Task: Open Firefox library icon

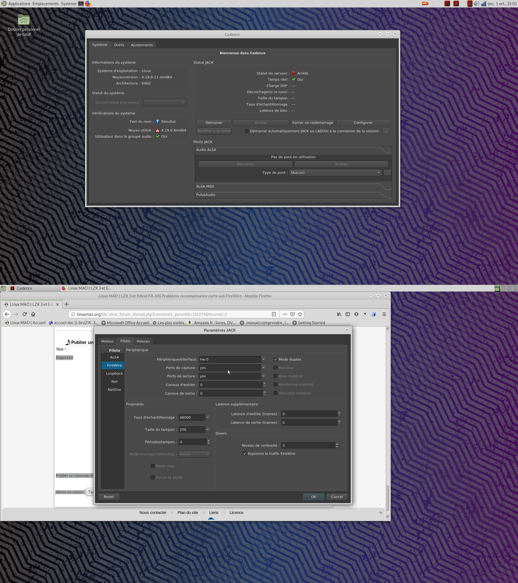Action: pos(339,314)
